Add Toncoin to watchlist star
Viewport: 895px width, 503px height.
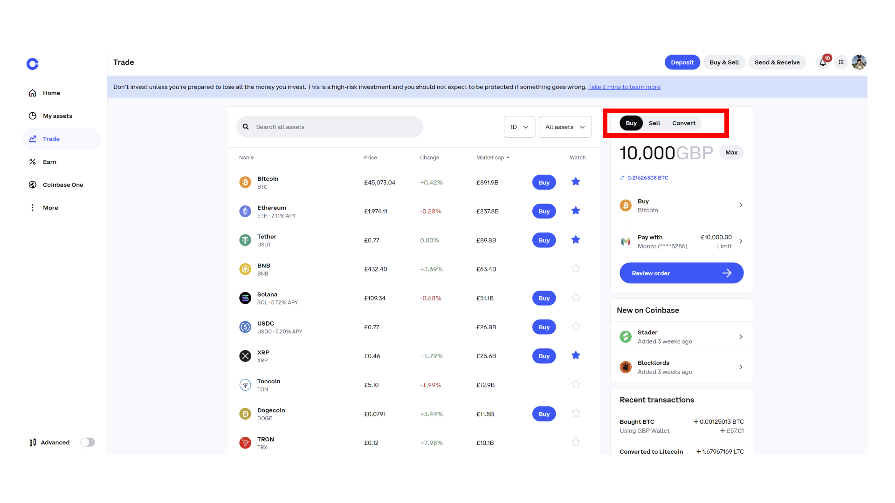tap(576, 384)
